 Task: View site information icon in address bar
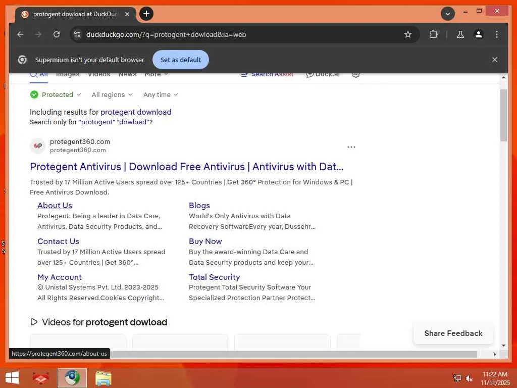point(77,34)
